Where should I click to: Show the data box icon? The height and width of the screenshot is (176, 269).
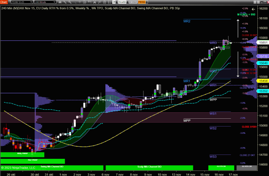click(90, 2)
